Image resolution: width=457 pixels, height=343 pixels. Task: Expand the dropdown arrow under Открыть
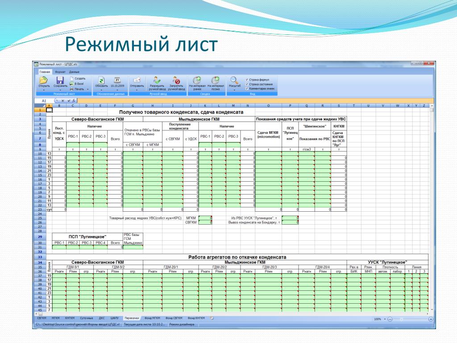[44, 90]
